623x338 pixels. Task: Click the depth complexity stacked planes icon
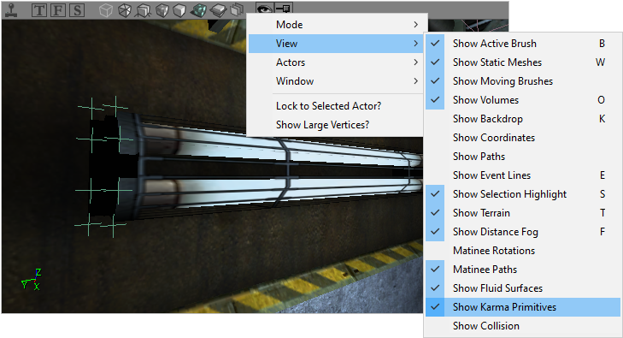click(x=238, y=9)
